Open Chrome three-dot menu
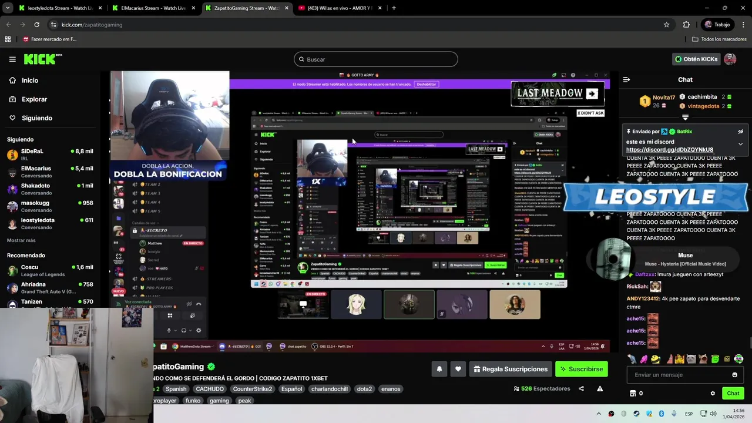Screen dimensions: 752x423 [743, 25]
